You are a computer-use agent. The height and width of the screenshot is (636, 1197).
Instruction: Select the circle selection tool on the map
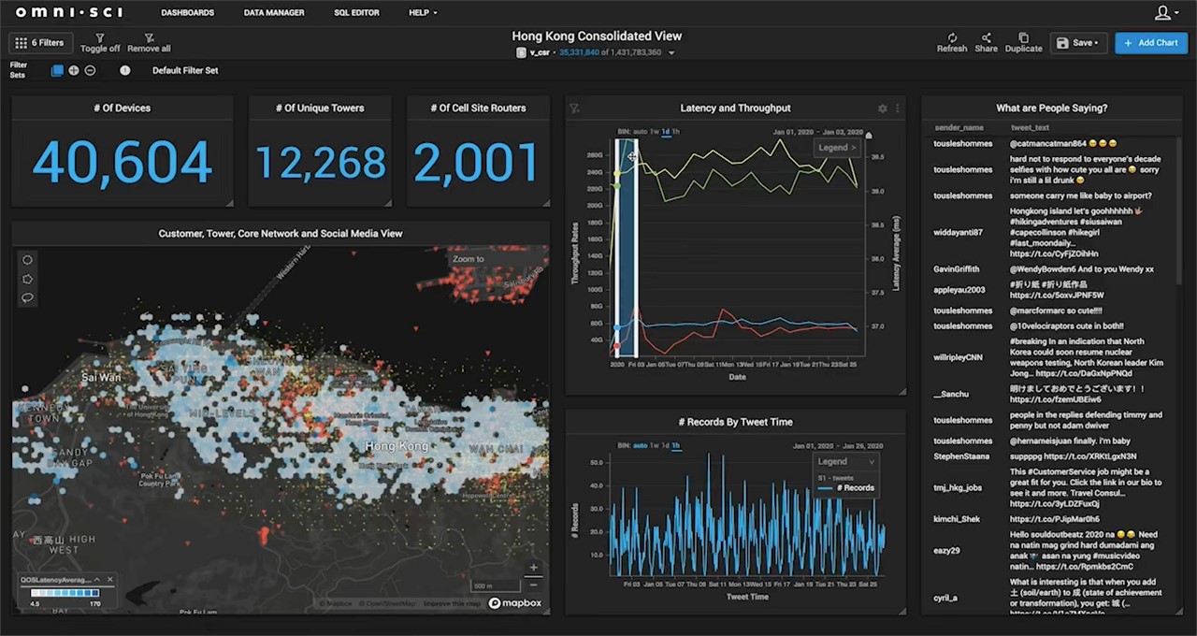pos(27,260)
